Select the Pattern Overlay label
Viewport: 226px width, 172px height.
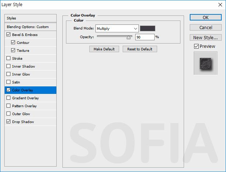coord(24,106)
